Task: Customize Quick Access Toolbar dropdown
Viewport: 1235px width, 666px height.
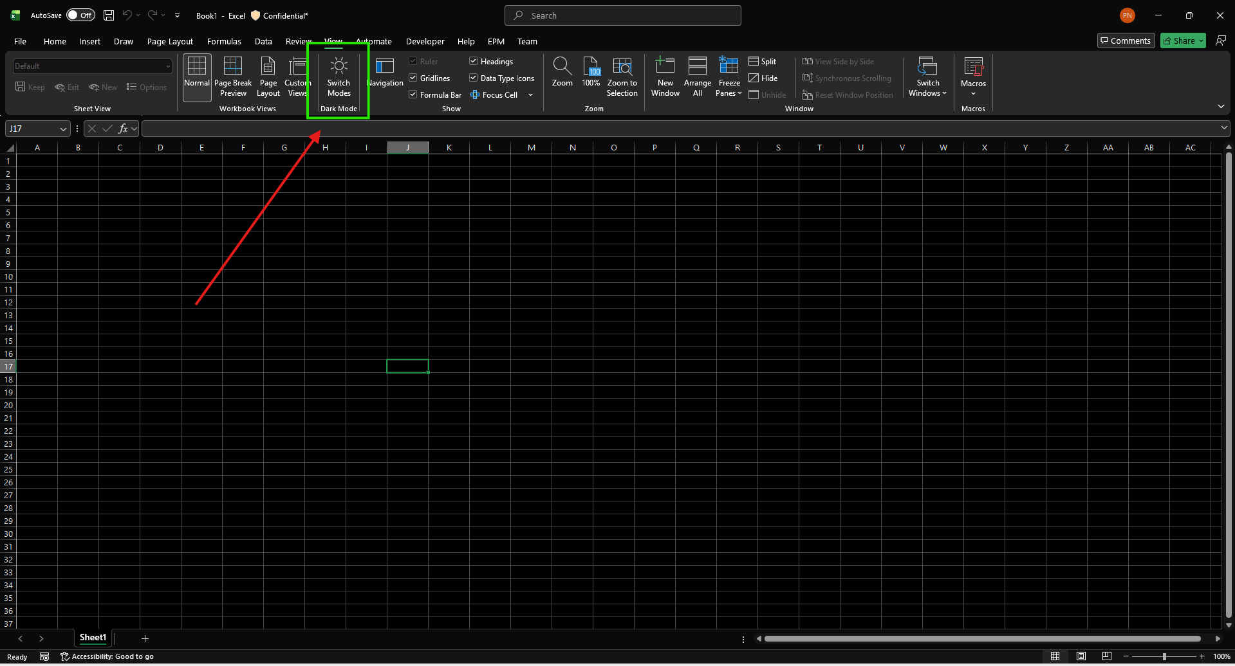Action: [177, 15]
